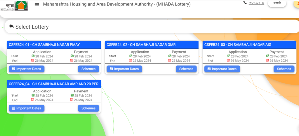The width and height of the screenshot is (299, 136).
Task: Click green calendar icon of CSFEB24_04 payment start
Action: (x=72, y=95)
